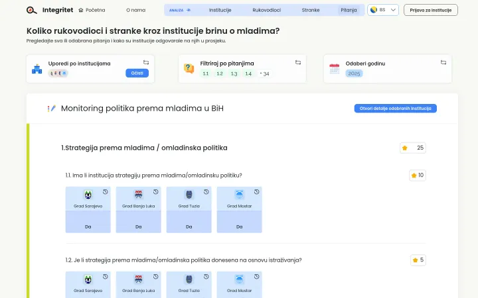Click Grad Tuzla crest in question 1.2
This screenshot has height=298, width=478.
(189, 279)
